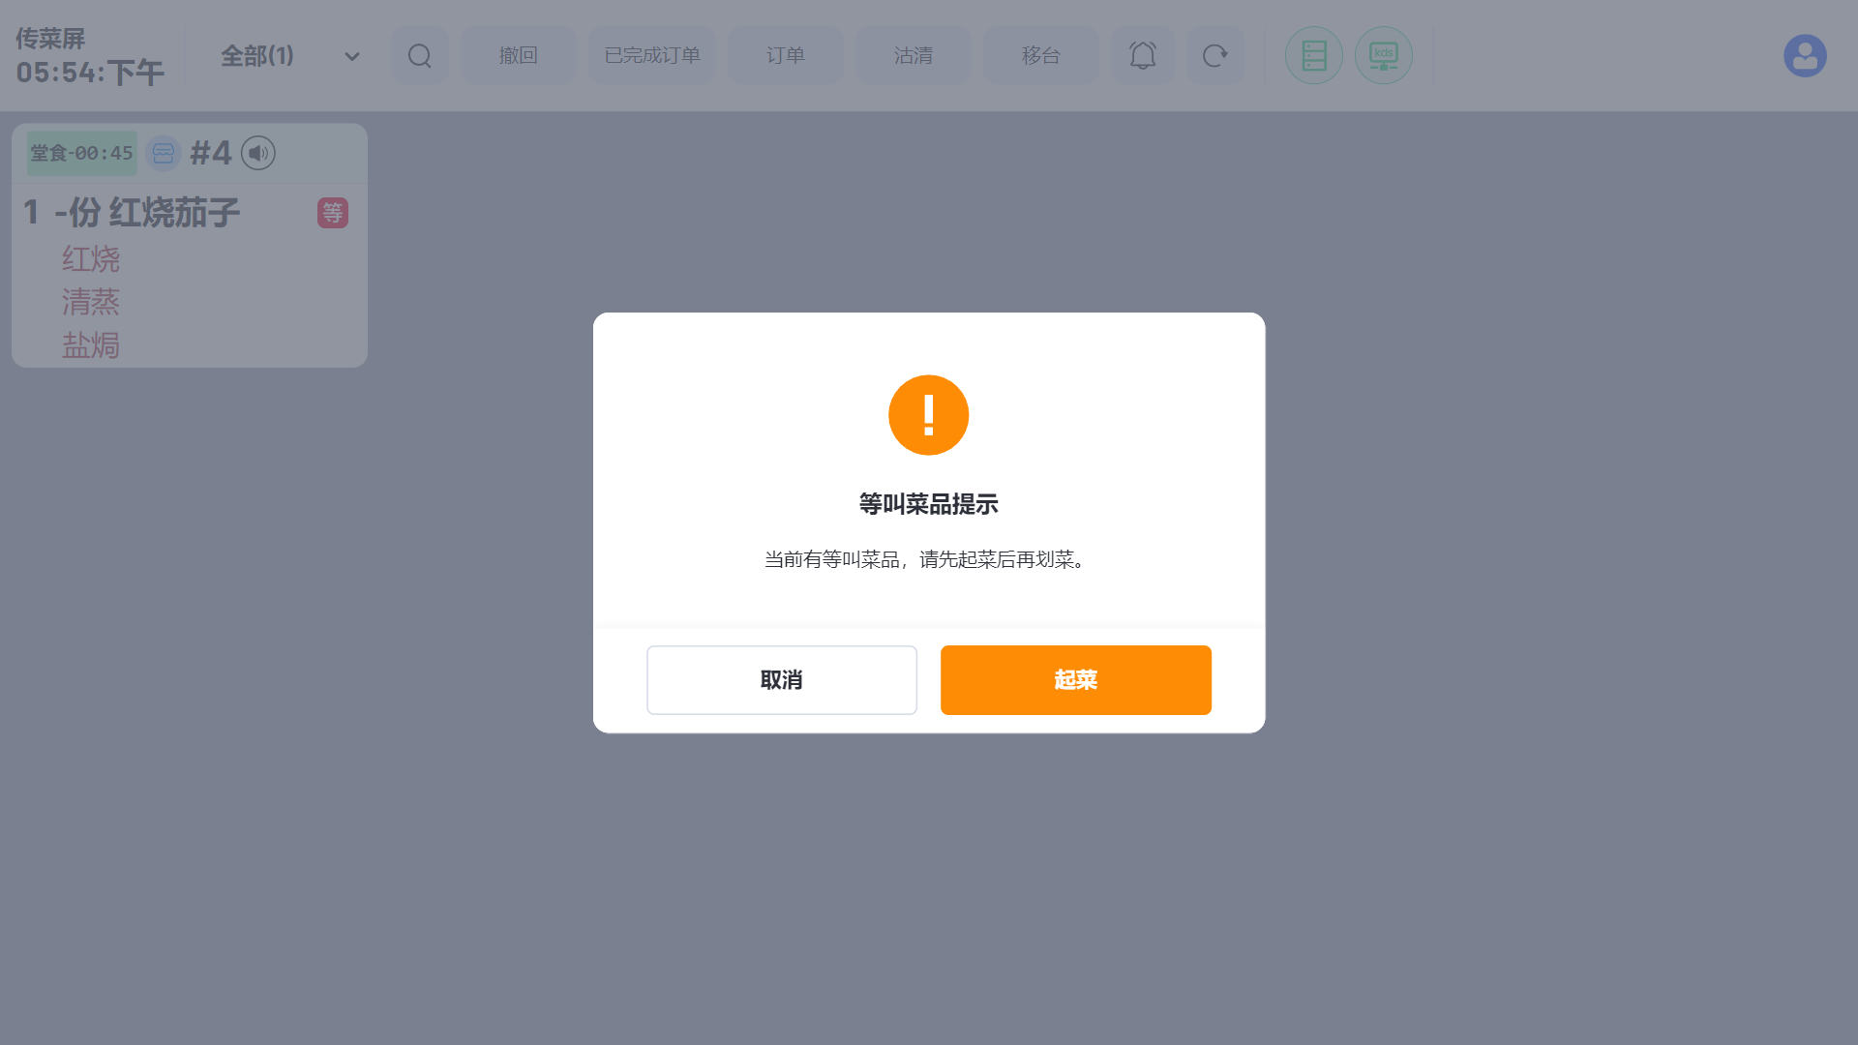Click the refresh arrow icon
This screenshot has height=1045, width=1858.
coord(1215,55)
